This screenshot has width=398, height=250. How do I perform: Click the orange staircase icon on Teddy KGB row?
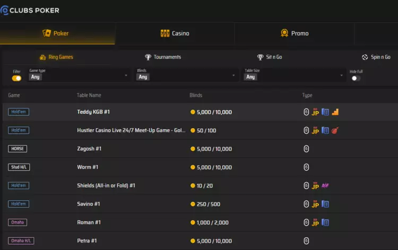coord(335,112)
